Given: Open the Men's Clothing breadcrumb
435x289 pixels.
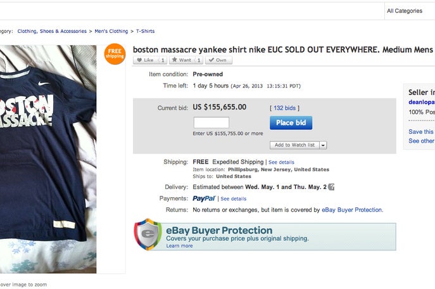Looking at the screenshot, I should [x=111, y=31].
